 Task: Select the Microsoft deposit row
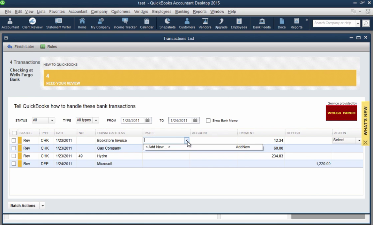point(186,164)
